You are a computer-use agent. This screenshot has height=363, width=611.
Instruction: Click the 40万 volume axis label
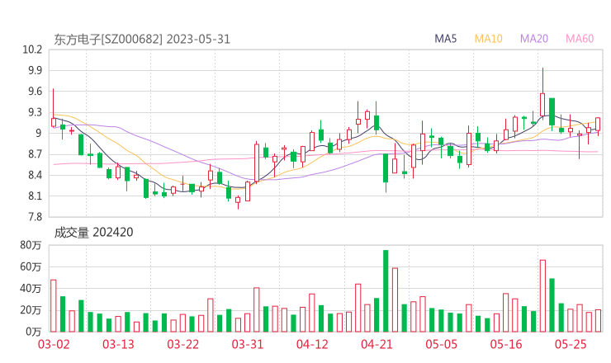click(x=31, y=289)
